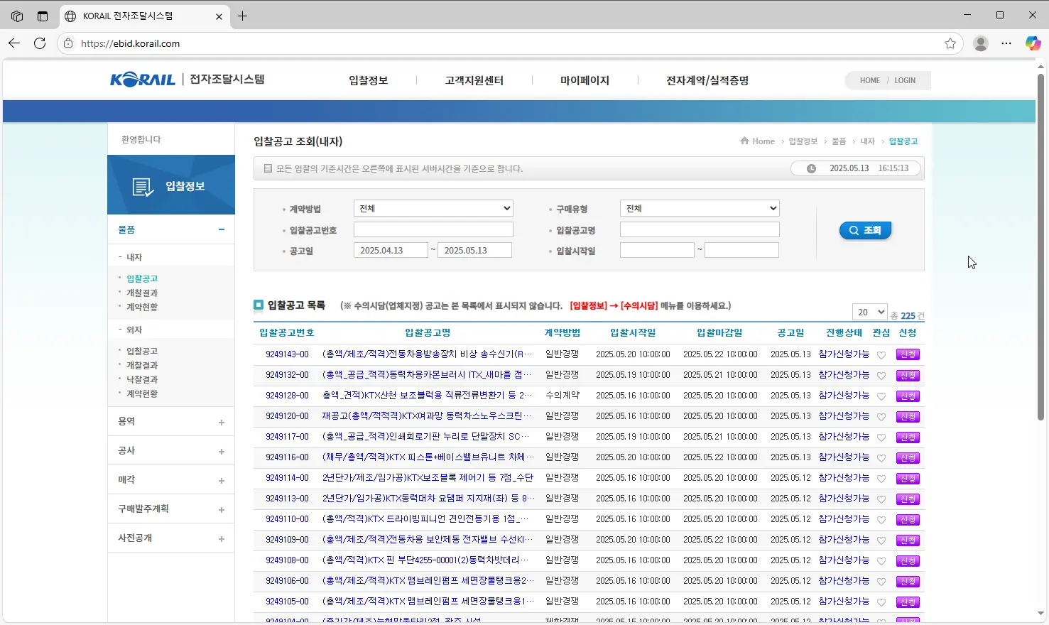Image resolution: width=1049 pixels, height=625 pixels.
Task: Click the magnifier search icon on 조회 button
Action: 854,229
